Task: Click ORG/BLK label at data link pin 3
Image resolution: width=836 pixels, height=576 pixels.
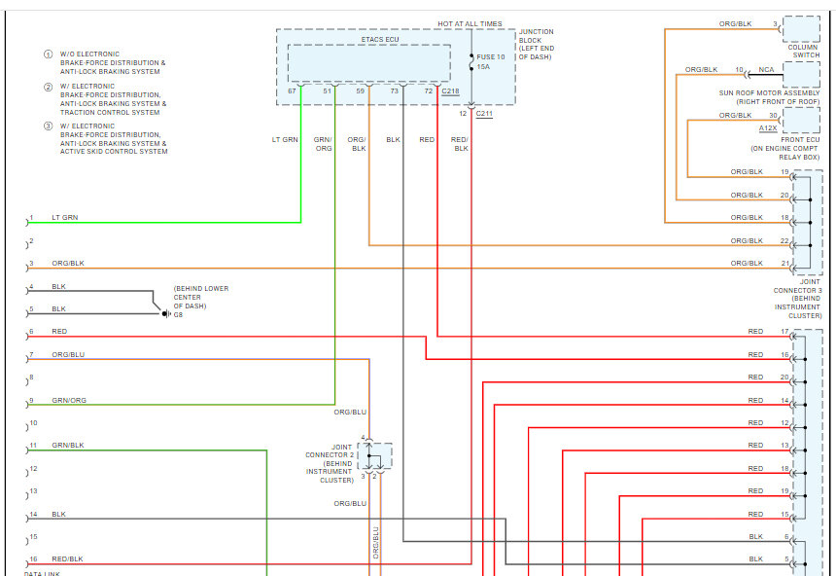Action: coord(68,264)
